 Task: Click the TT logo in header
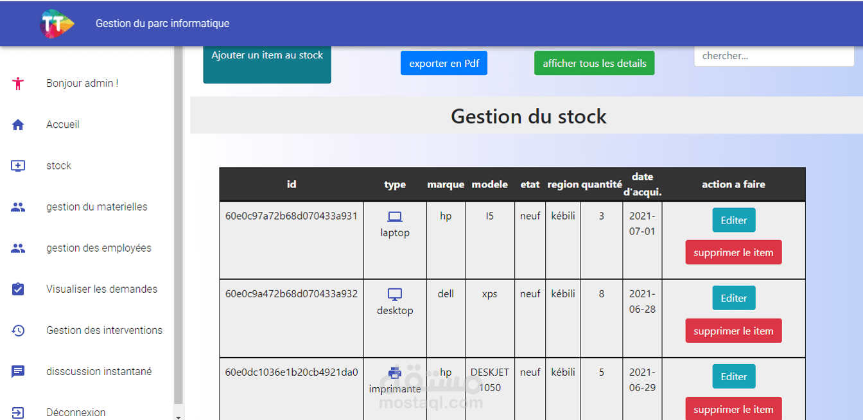point(57,24)
